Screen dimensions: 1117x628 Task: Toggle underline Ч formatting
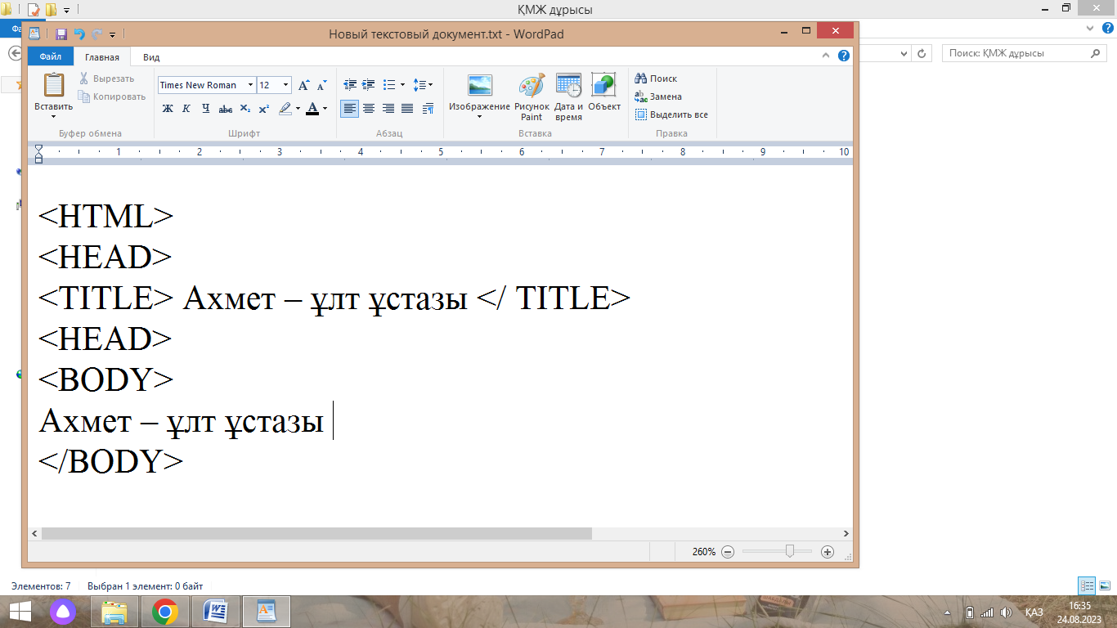pyautogui.click(x=206, y=109)
